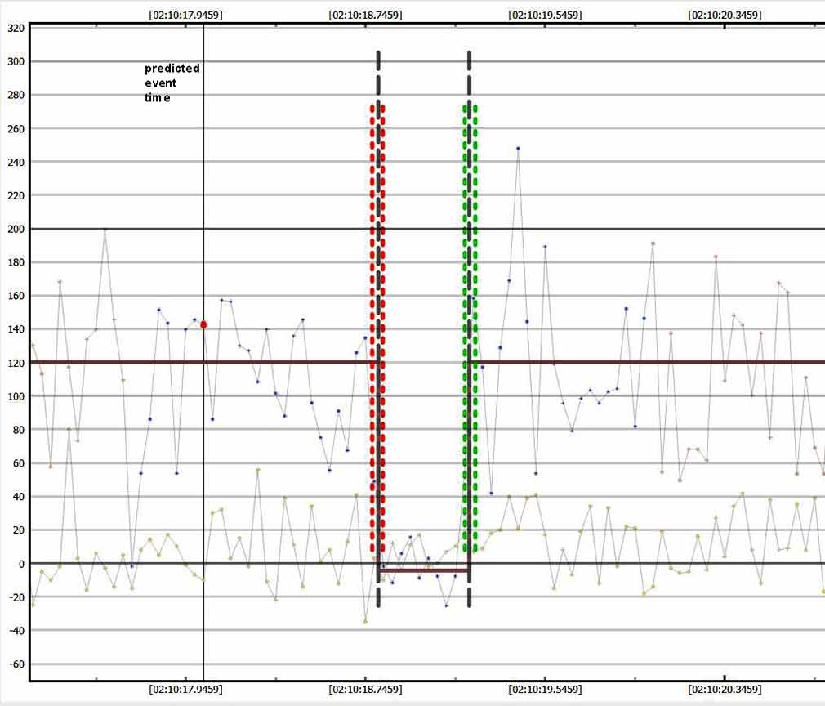Click the top axis label 02:10:20.3459

pos(725,15)
